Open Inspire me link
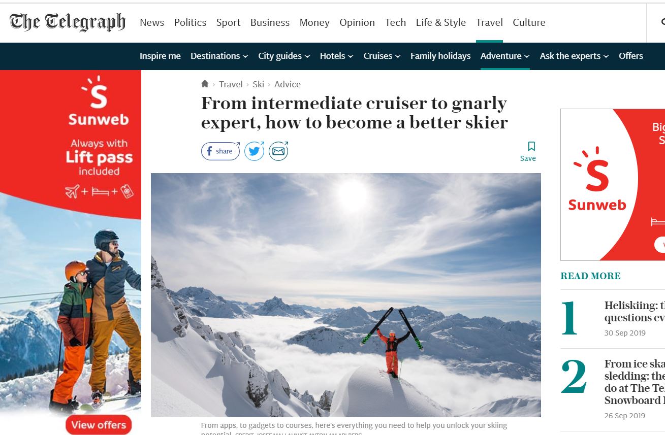This screenshot has height=435, width=665. pos(160,56)
